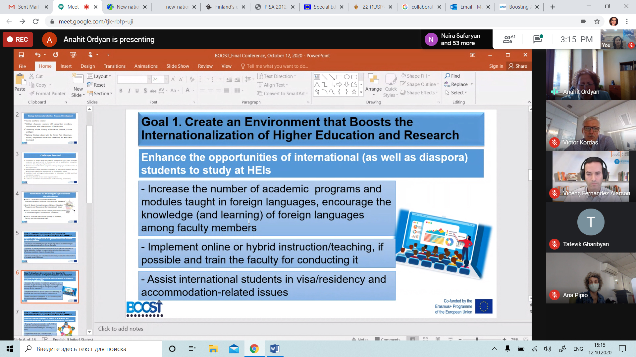Image resolution: width=636 pixels, height=357 pixels.
Task: Select slide 4 thumbnail
Action: (50, 208)
